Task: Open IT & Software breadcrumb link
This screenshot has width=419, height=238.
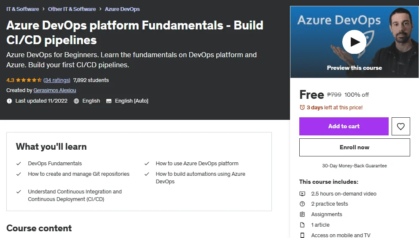Action: click(23, 9)
